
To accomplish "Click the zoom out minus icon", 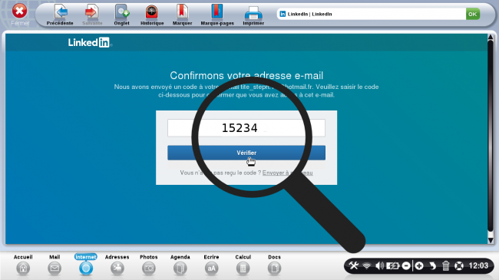I will [406, 265].
